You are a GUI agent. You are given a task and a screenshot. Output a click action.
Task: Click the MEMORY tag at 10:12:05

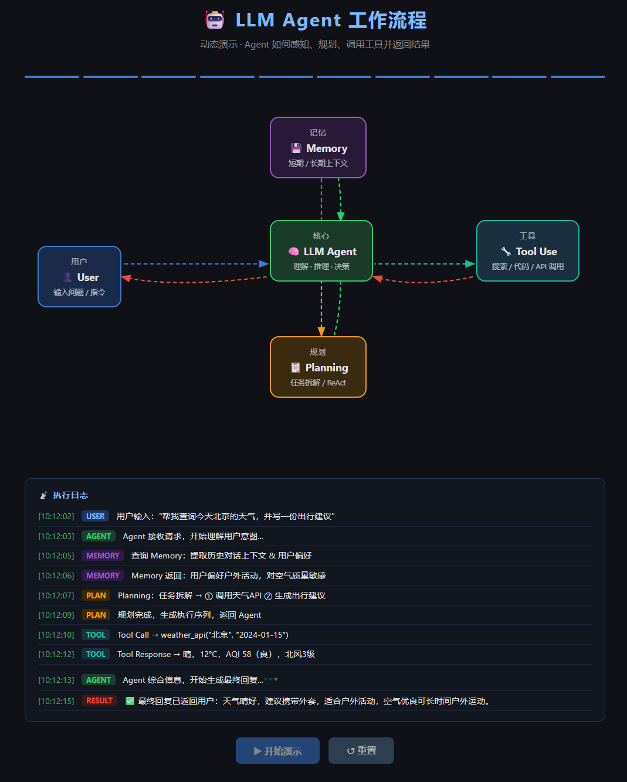(103, 556)
